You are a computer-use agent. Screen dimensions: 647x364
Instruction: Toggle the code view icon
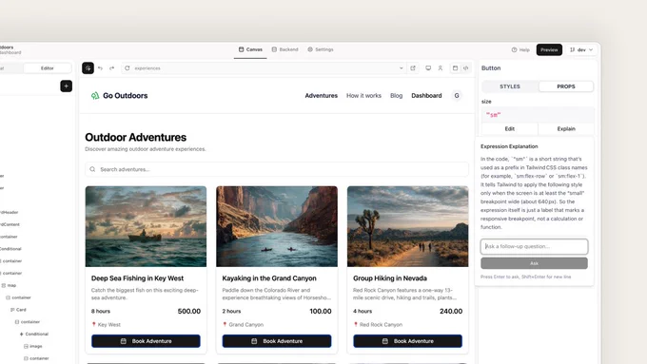(466, 68)
